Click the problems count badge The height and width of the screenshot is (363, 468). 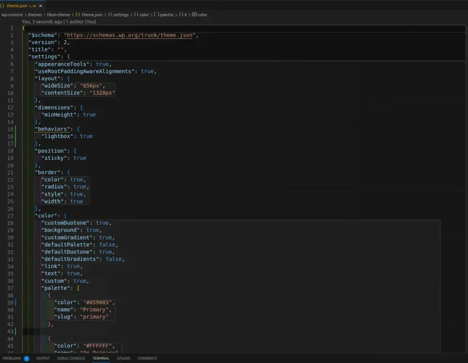point(27,358)
